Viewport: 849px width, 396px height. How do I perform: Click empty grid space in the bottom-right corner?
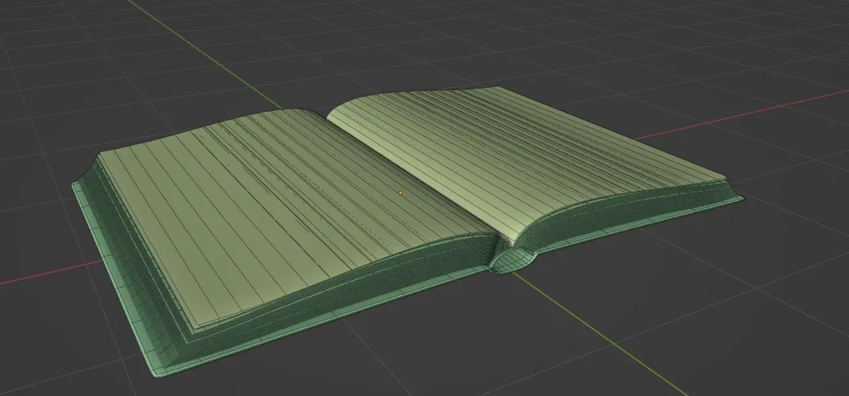tap(771, 348)
